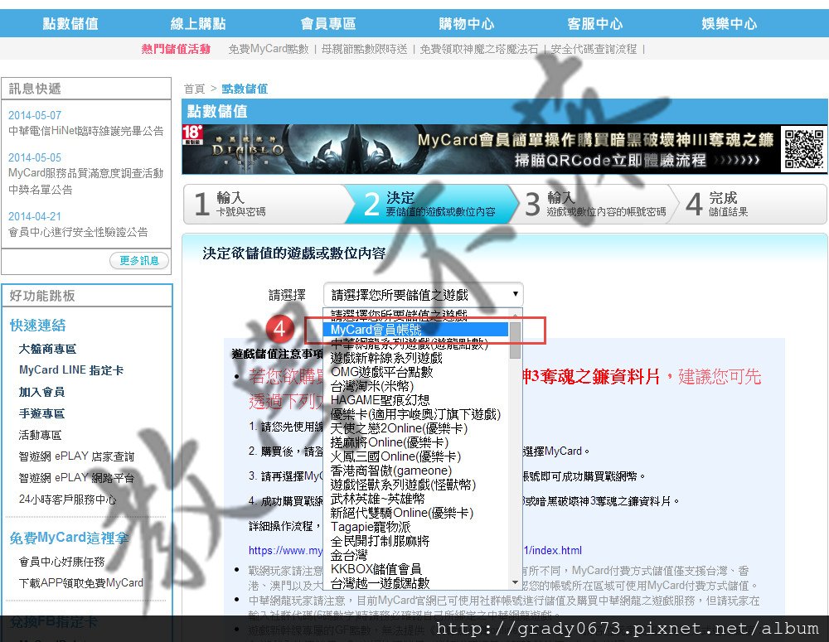The height and width of the screenshot is (642, 829).
Task: Click the 點數儲值 breadcrumb link
Action: click(245, 89)
